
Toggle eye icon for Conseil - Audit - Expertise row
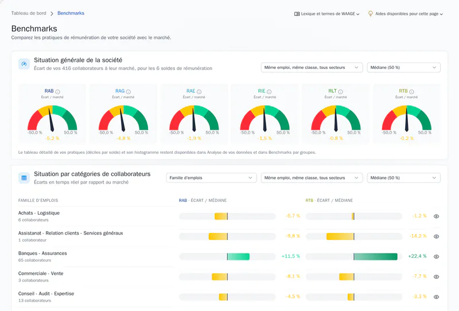pos(436,297)
